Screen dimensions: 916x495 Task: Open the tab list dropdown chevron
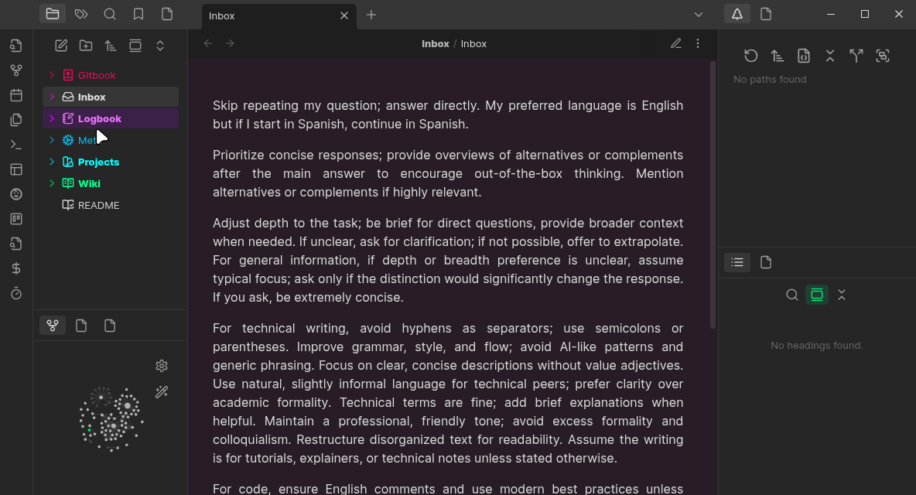click(699, 15)
